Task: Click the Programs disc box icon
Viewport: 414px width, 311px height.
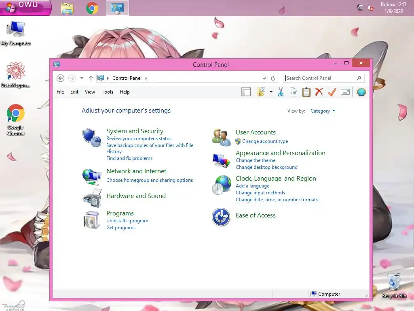Action: [x=91, y=220]
